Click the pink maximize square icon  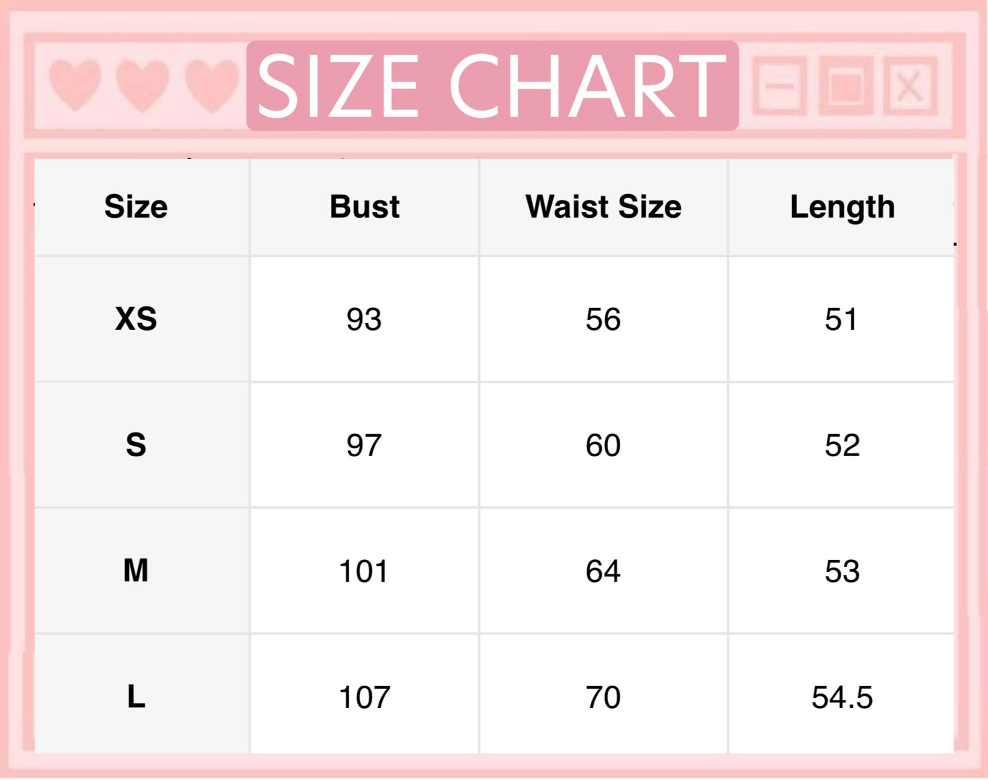(845, 86)
